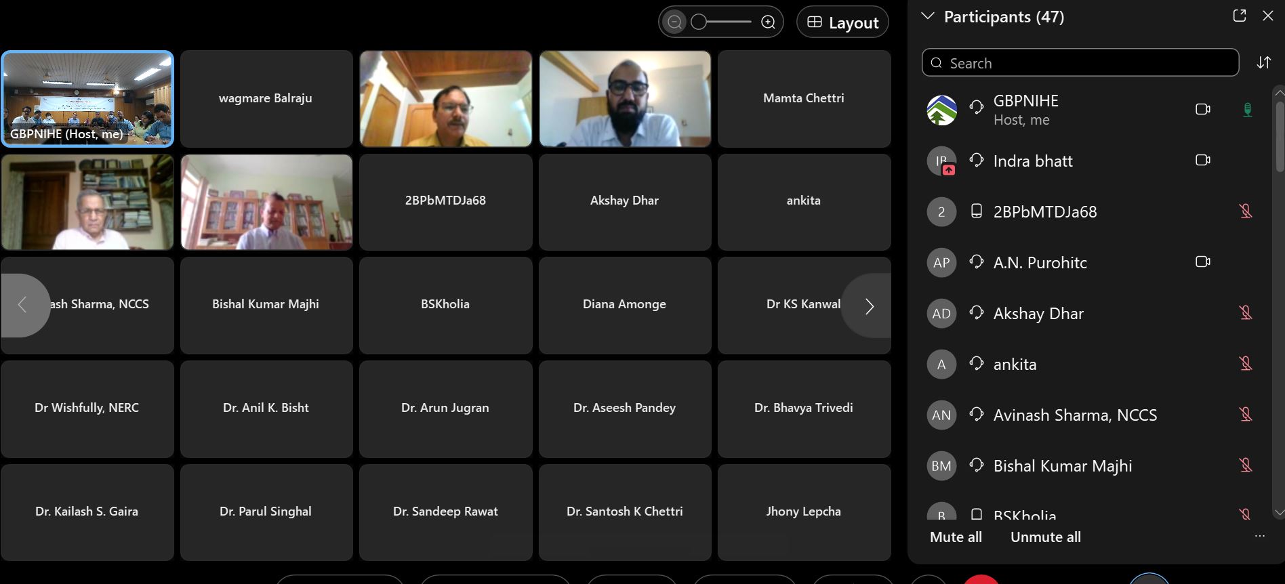
Task: Go to previous page of video tiles
Action: 22,306
